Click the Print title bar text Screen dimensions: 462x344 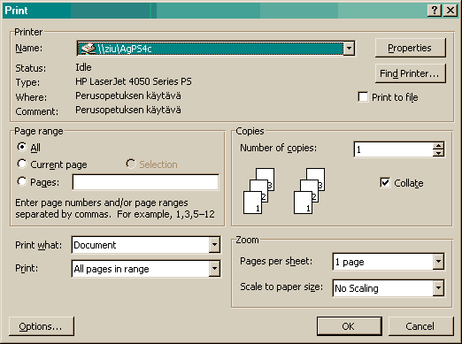coord(16,11)
